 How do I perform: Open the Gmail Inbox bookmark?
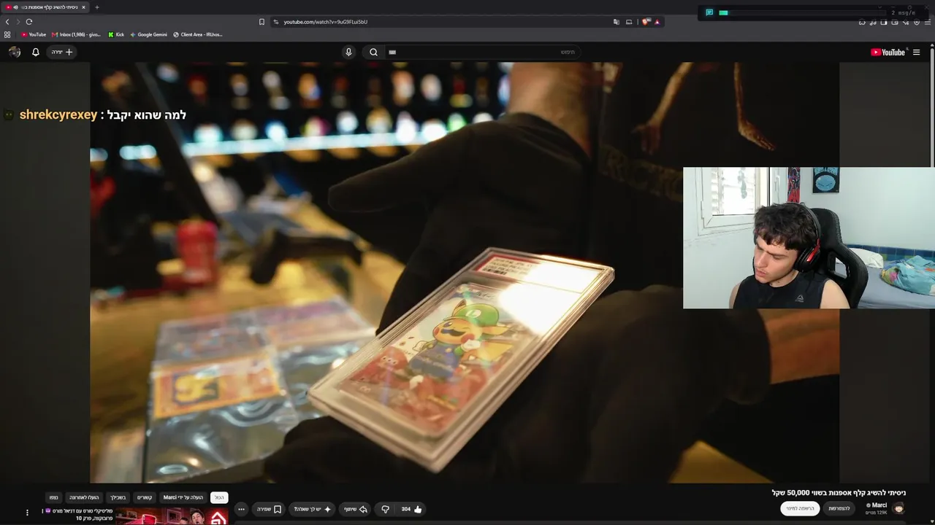tap(76, 34)
